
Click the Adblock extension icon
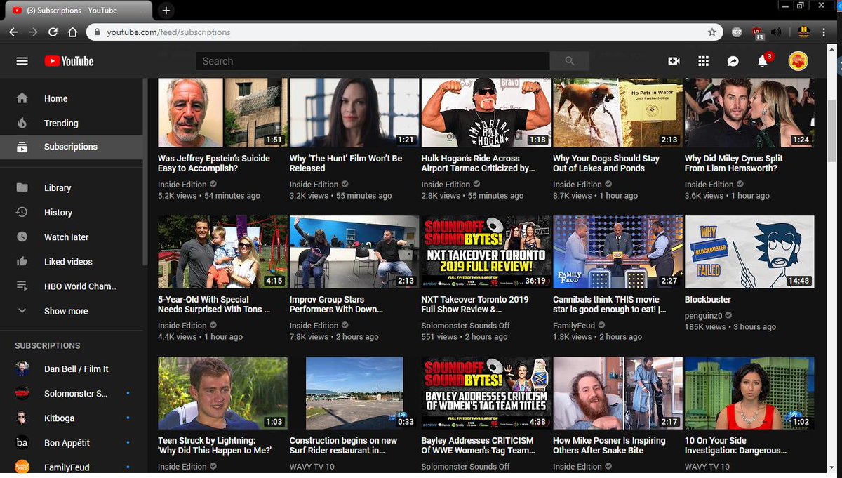click(737, 32)
